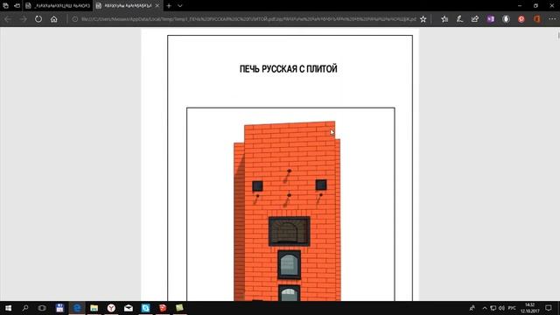Click the orange brick stove illustration
The image size is (560, 315).
coord(287,211)
